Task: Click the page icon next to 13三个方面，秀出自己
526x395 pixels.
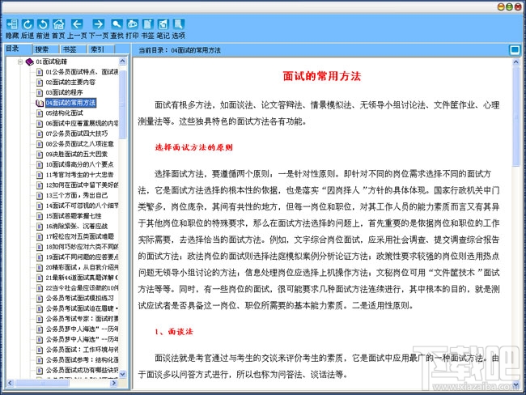Action: point(40,195)
